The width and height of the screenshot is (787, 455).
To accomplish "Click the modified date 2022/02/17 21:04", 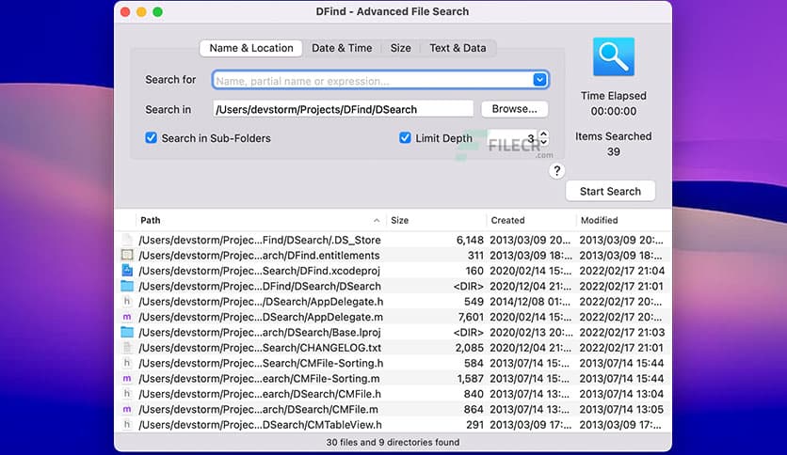I will click(622, 271).
